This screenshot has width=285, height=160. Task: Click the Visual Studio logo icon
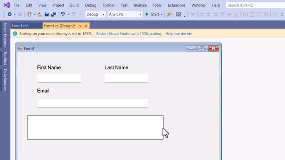(x=7, y=5)
